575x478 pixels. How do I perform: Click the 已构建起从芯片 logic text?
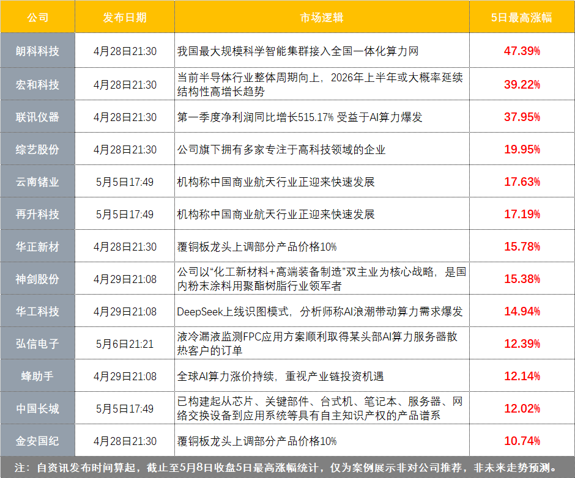click(320, 408)
